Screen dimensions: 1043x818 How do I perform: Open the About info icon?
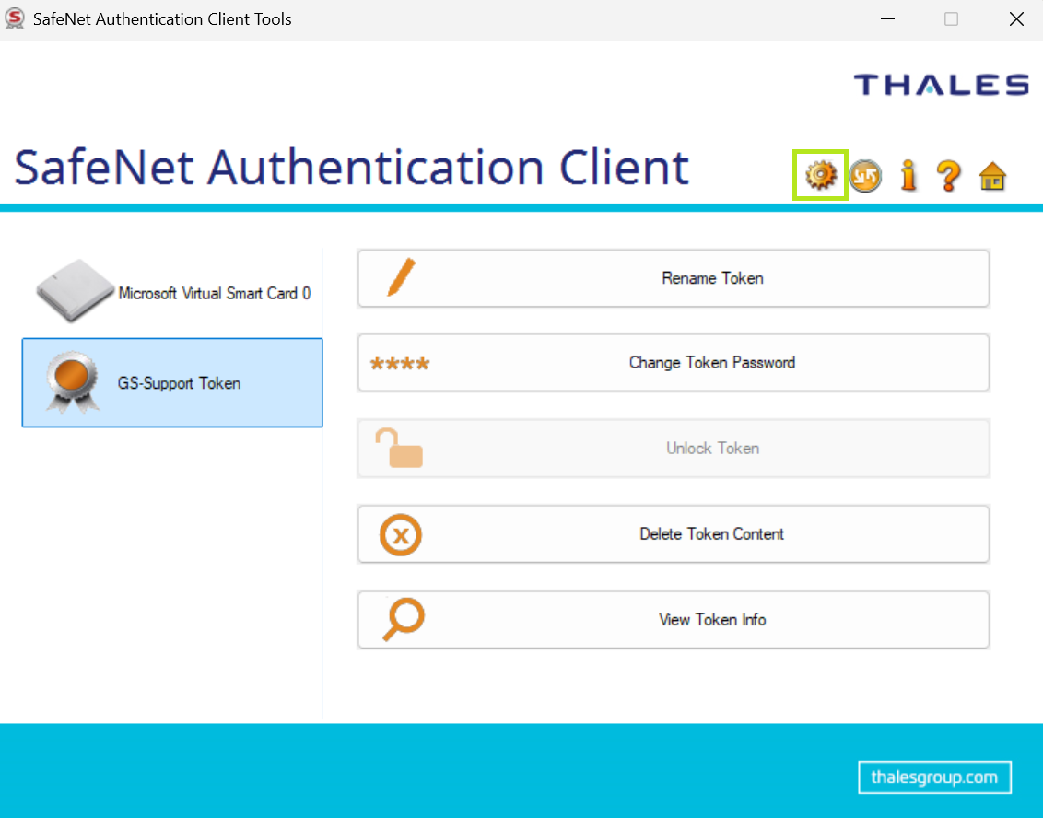(908, 176)
